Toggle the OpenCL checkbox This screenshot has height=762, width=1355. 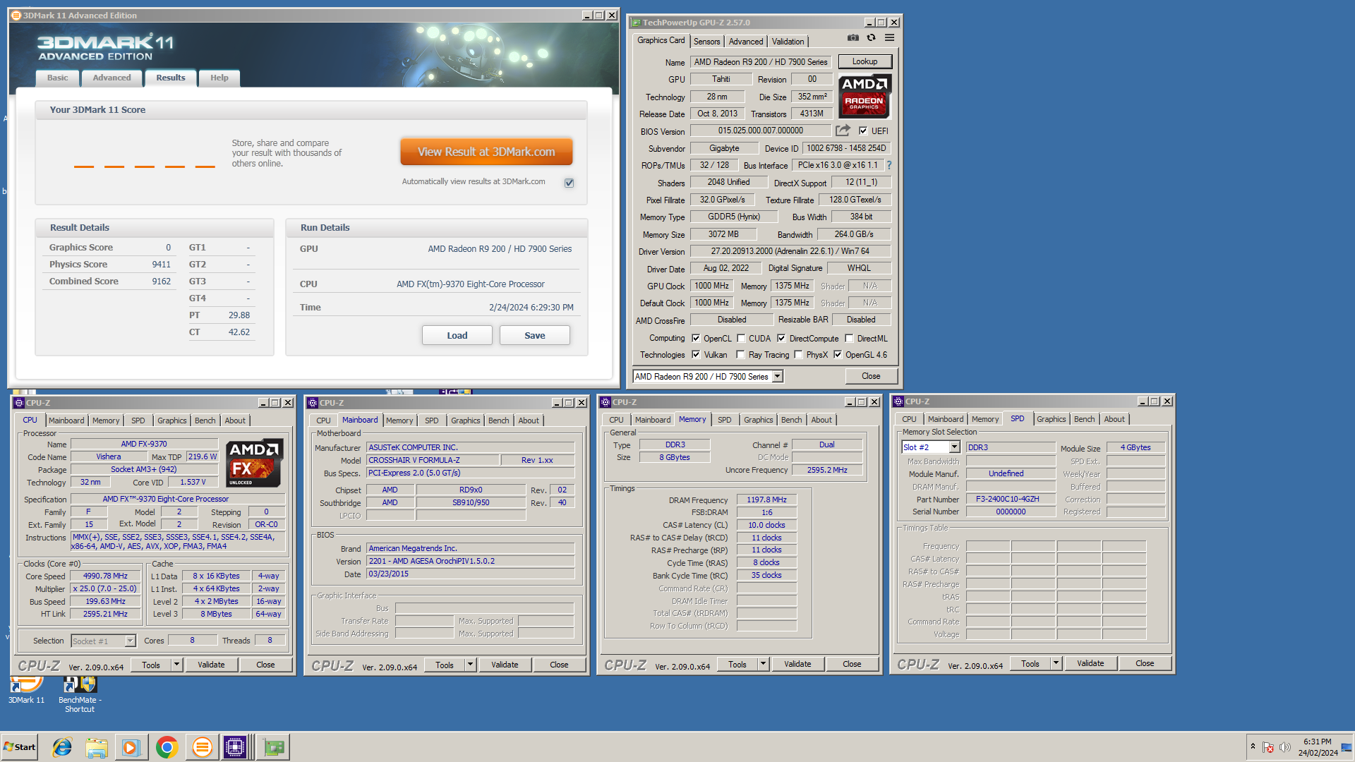(x=696, y=339)
